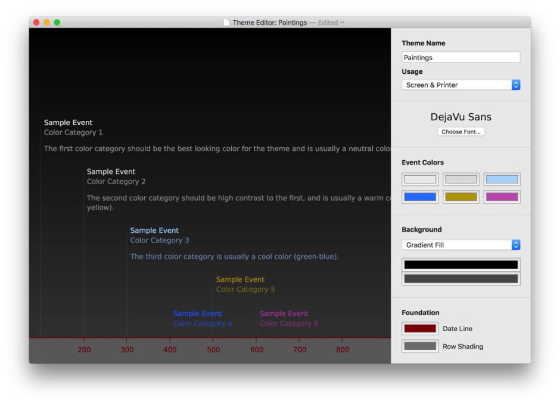The height and width of the screenshot is (405, 560).
Task: Open the Edited chevron in title bar
Action: pos(342,23)
